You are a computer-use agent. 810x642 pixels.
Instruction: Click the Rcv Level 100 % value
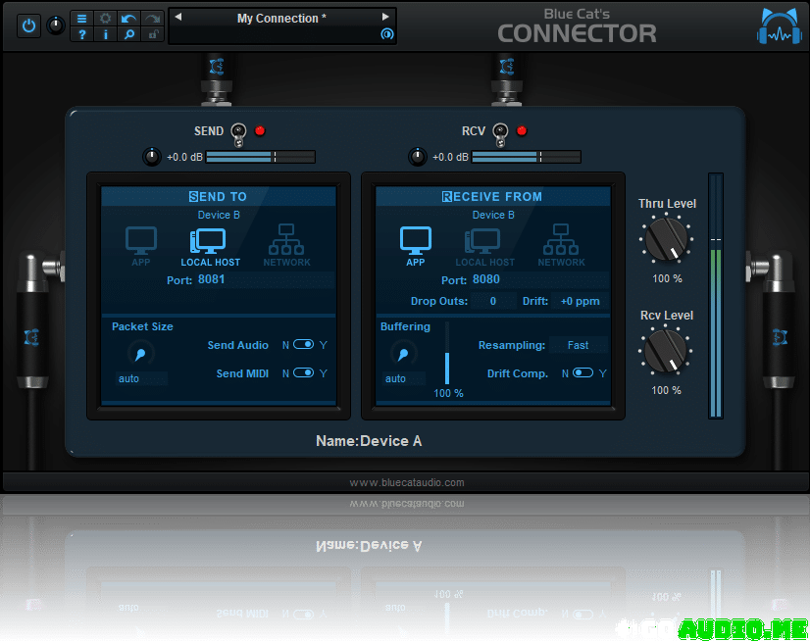click(x=666, y=390)
